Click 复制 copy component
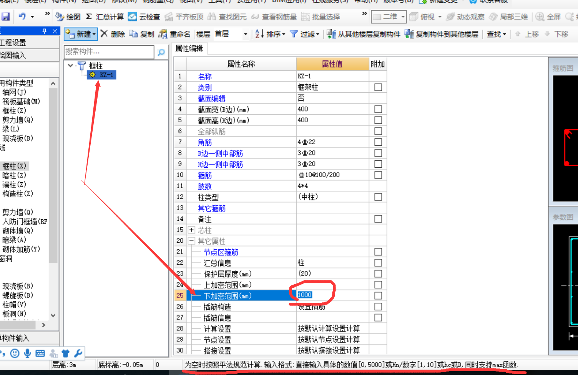Viewport: 578px width, 375px height. [142, 34]
